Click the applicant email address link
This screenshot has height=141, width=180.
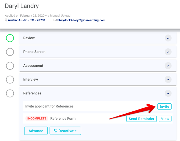tap(81, 20)
